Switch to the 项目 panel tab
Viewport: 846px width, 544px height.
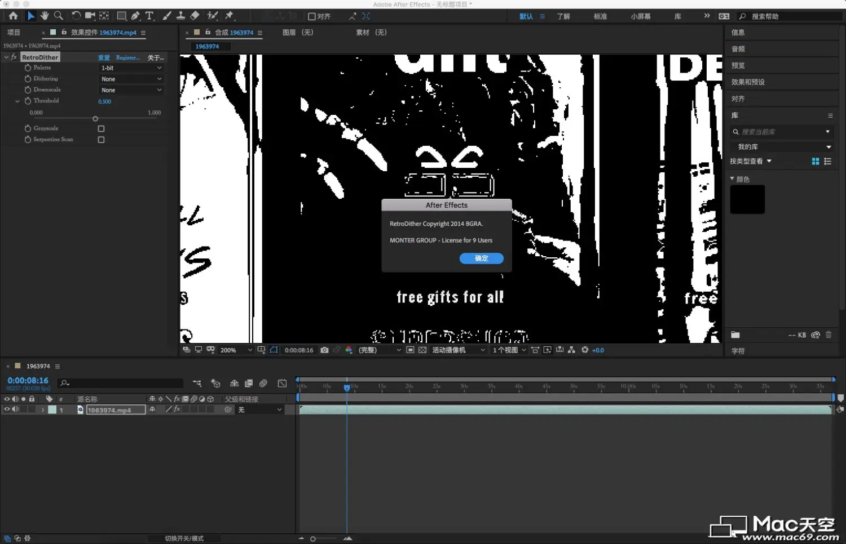point(14,33)
